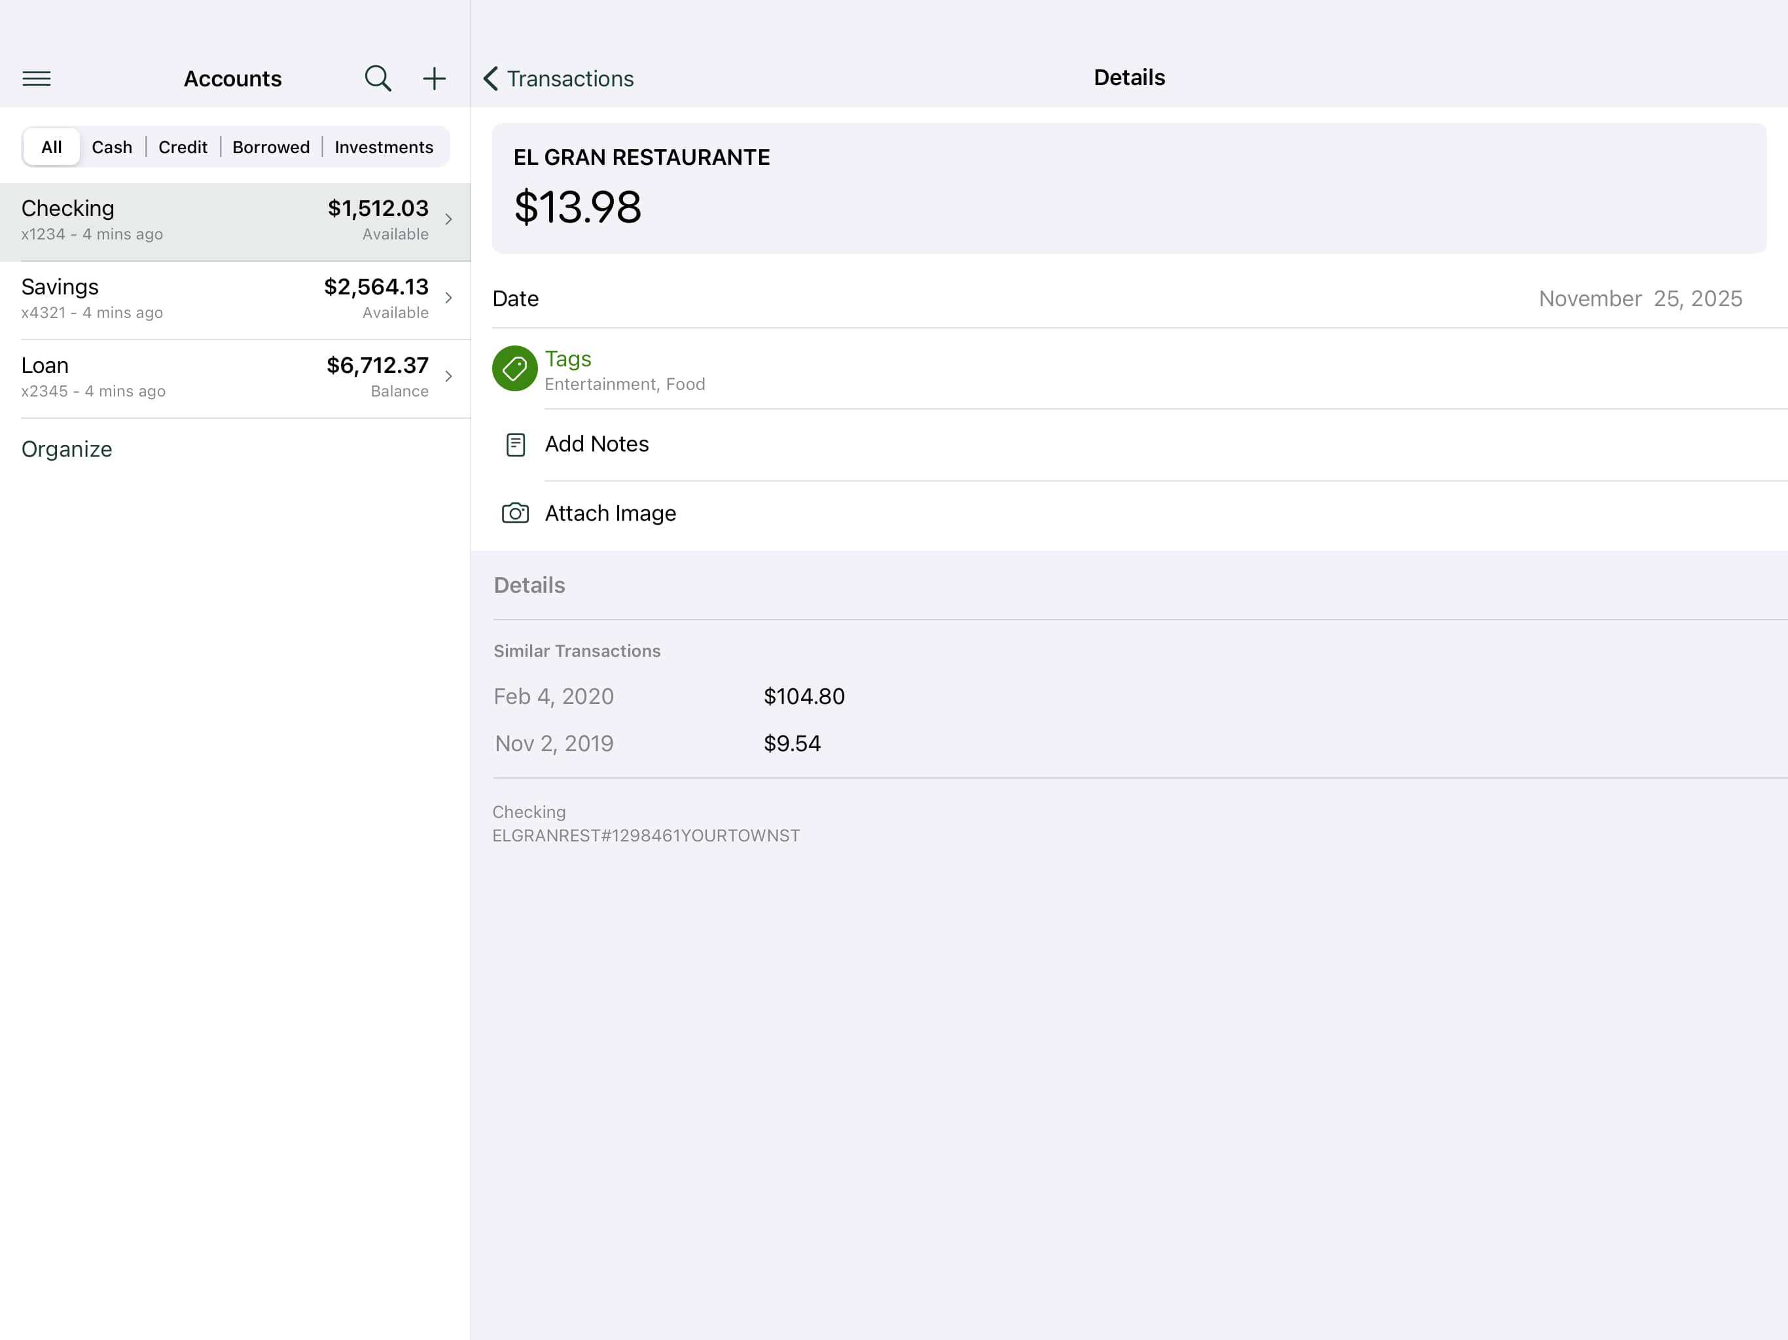Tap the $1,512.03 Checking balance
The width and height of the screenshot is (1788, 1340).
click(x=378, y=209)
